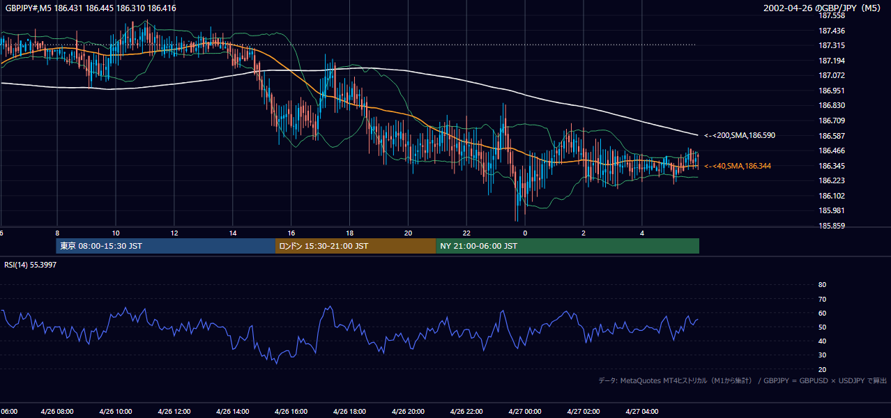Click the bottom time label 4/26 18:00
The width and height of the screenshot is (891, 418).
pyautogui.click(x=350, y=412)
